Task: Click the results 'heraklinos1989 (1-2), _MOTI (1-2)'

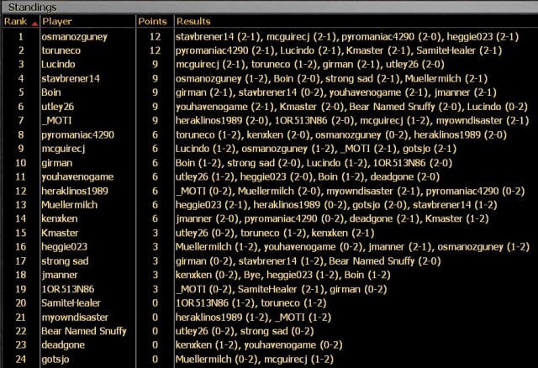Action: coord(253,318)
